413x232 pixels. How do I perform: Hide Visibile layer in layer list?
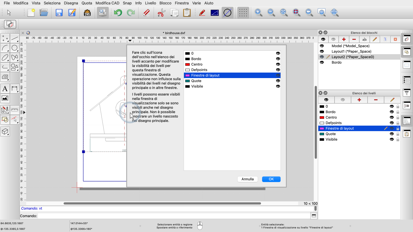tap(392, 139)
